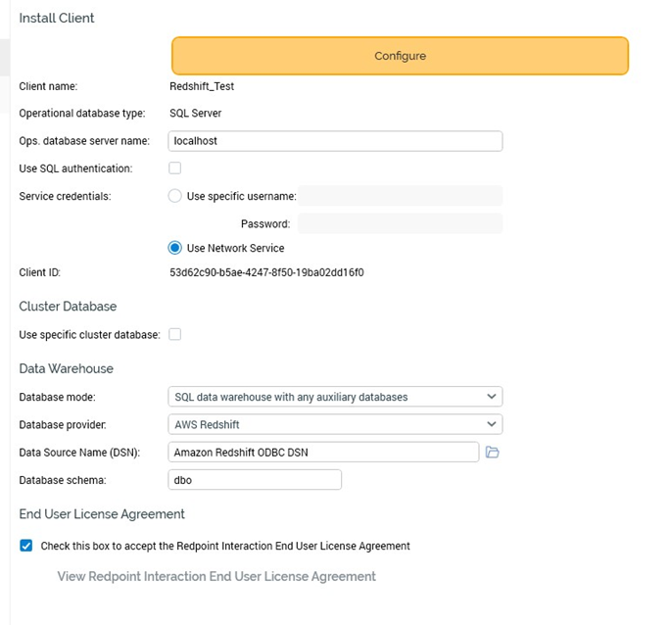Focus the service credentials username field
Image resolution: width=670 pixels, height=625 pixels.
[400, 196]
